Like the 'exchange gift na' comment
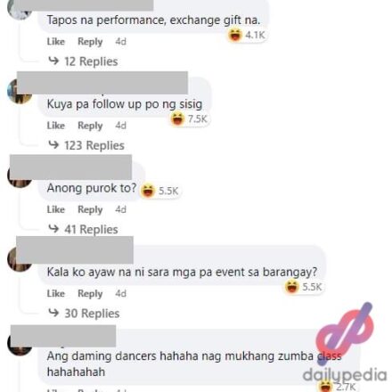This screenshot has width=392, height=392. pyautogui.click(x=56, y=42)
